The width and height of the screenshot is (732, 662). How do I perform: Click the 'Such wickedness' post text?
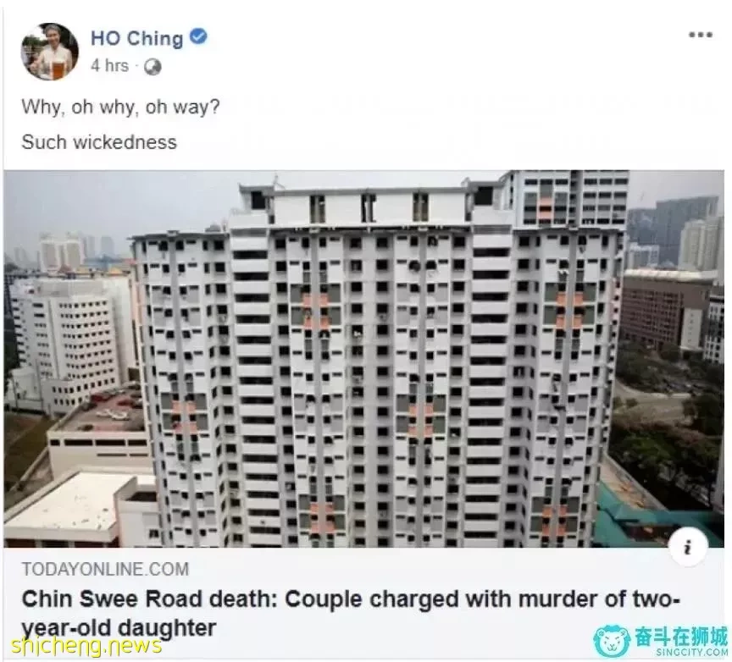tap(99, 142)
